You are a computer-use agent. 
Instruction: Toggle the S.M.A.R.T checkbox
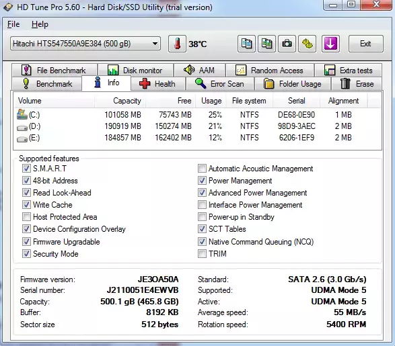pyautogui.click(x=26, y=168)
